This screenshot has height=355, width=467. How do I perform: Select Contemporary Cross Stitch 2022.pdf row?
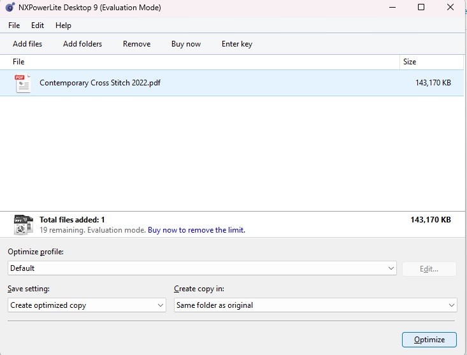pyautogui.click(x=232, y=83)
